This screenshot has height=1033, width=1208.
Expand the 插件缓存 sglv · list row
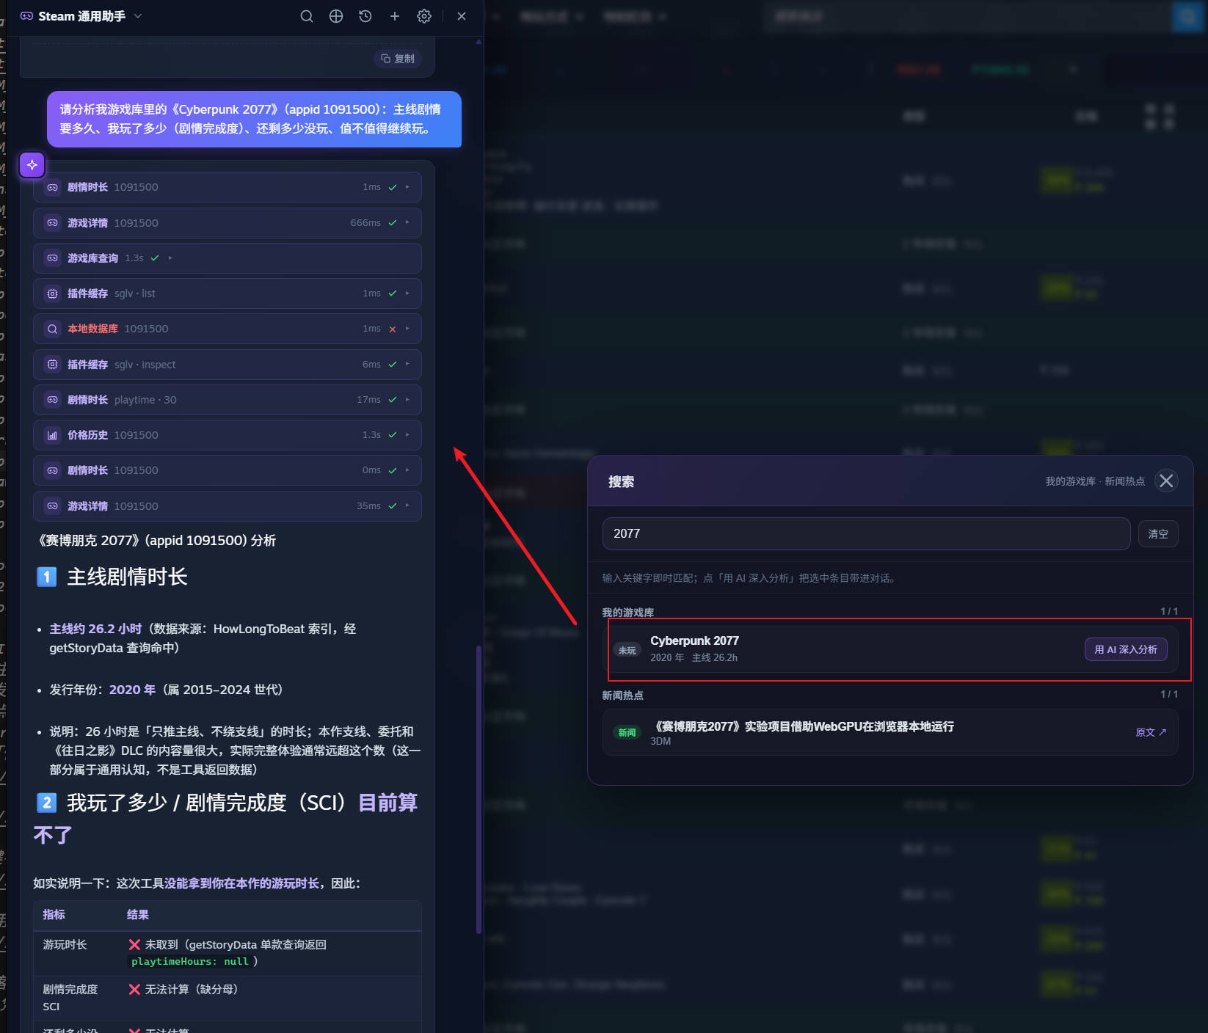(228, 293)
